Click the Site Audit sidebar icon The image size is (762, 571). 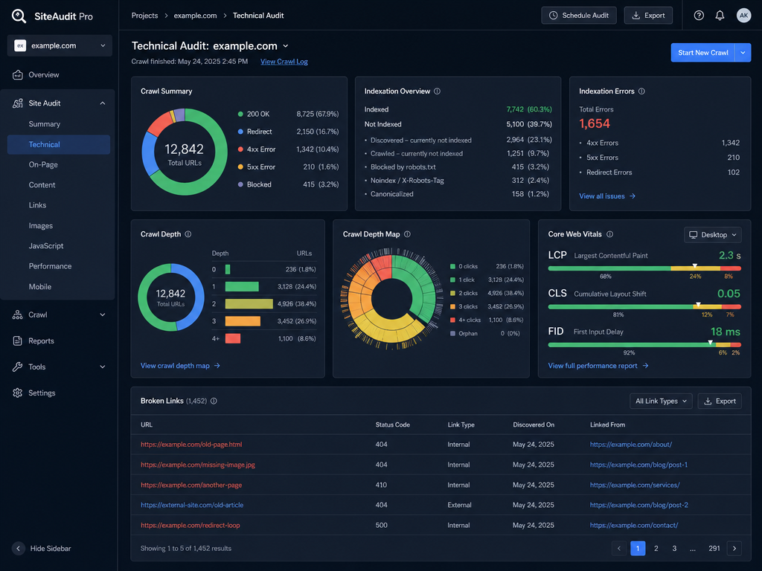tap(18, 103)
